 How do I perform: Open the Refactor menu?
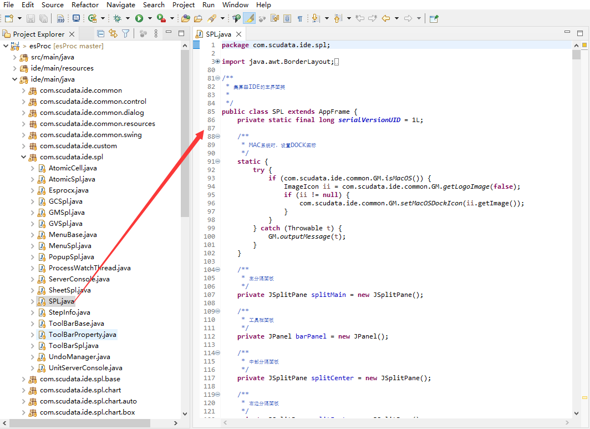[85, 5]
